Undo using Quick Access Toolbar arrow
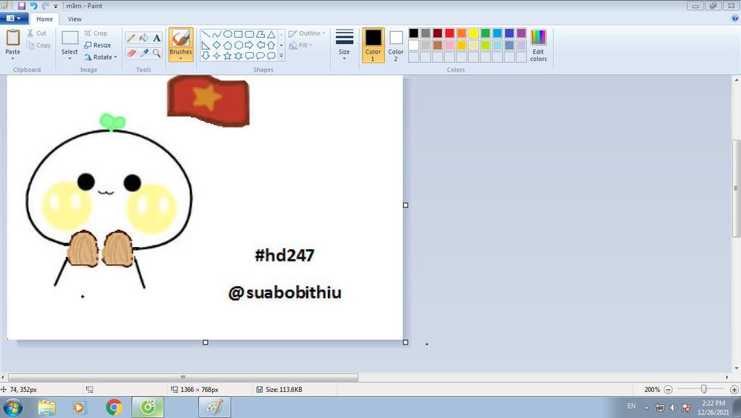The height and width of the screenshot is (418, 741). (x=33, y=6)
